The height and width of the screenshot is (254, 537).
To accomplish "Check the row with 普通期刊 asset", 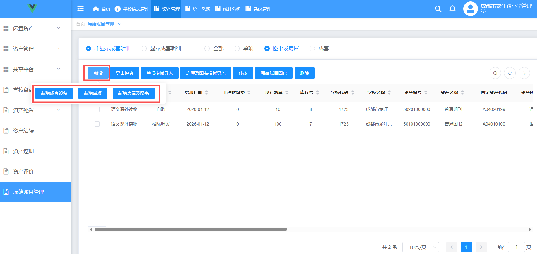I will pyautogui.click(x=97, y=109).
